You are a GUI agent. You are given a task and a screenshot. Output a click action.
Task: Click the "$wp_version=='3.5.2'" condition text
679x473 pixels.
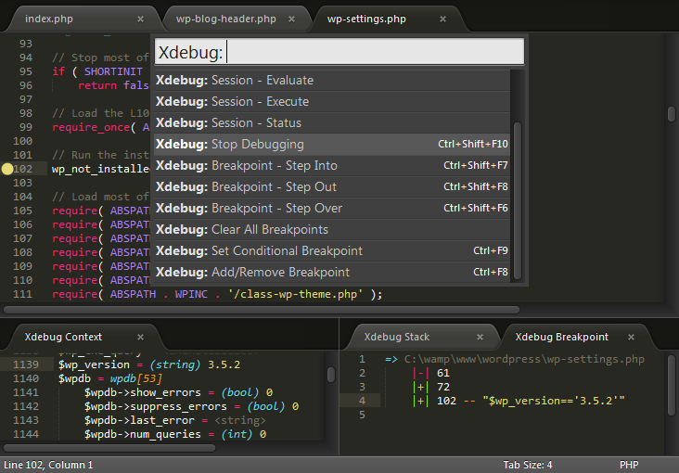pyautogui.click(x=554, y=401)
